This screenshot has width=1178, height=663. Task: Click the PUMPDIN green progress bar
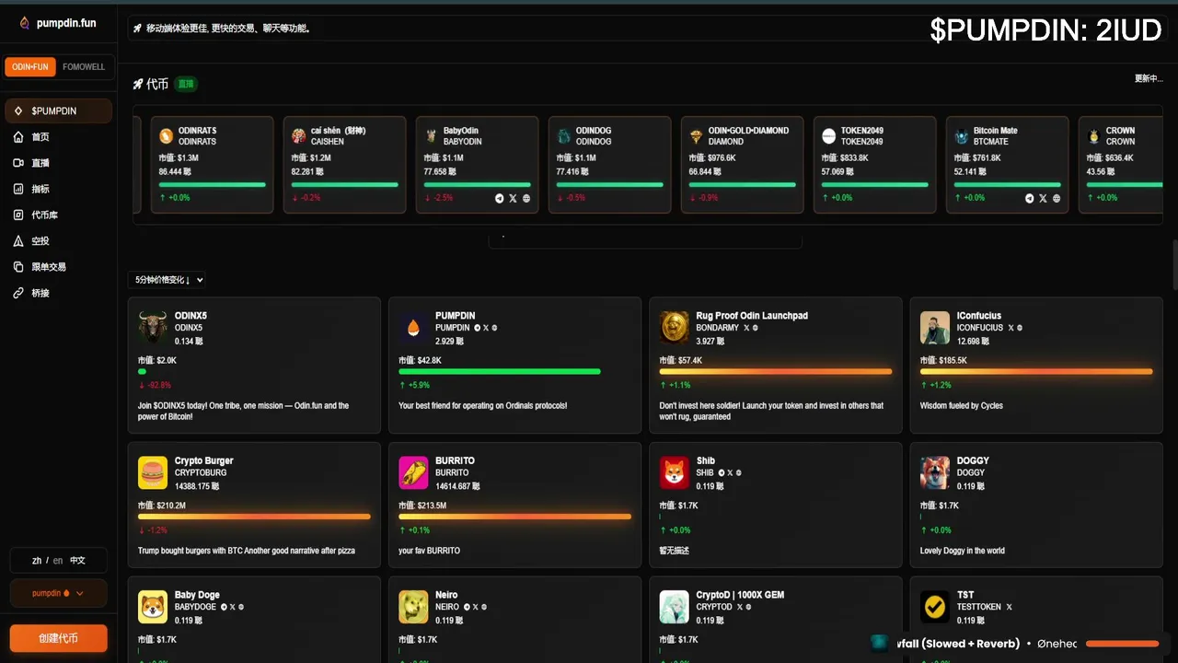click(x=500, y=372)
